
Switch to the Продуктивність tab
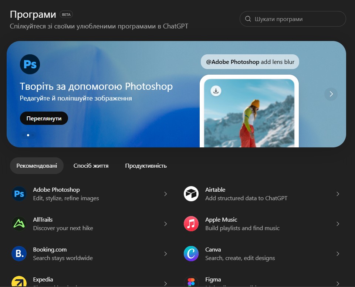pyautogui.click(x=146, y=166)
